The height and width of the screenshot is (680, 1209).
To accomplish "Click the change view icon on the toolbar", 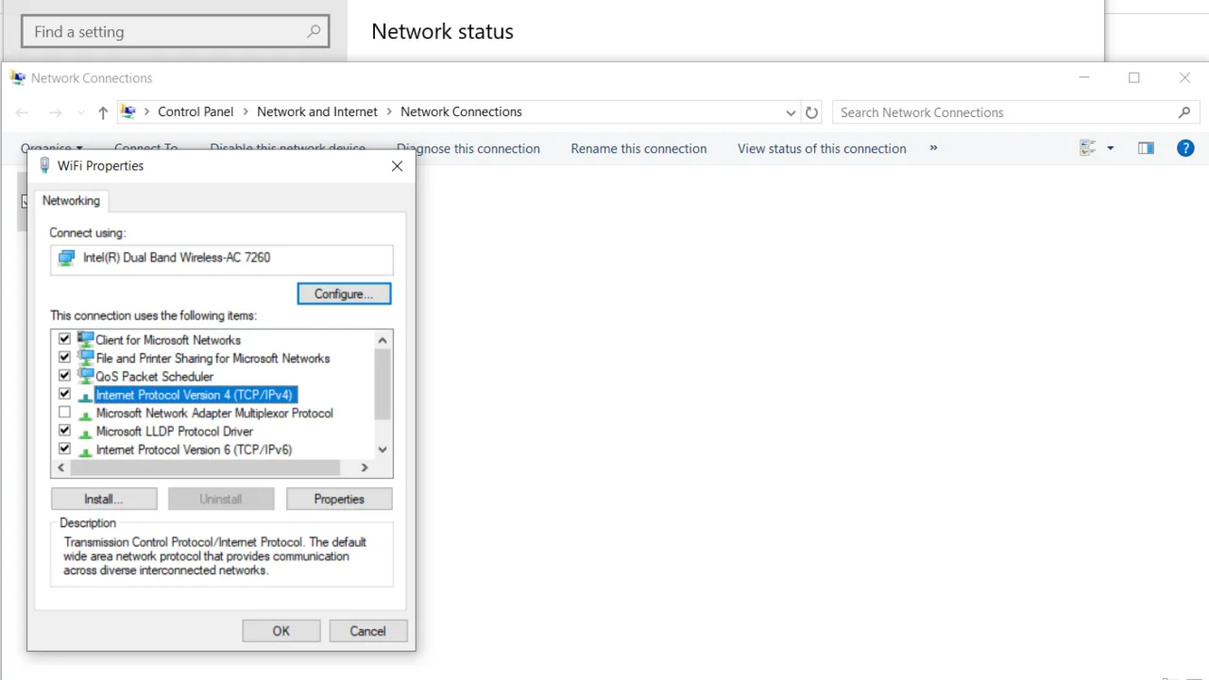I will click(1087, 148).
